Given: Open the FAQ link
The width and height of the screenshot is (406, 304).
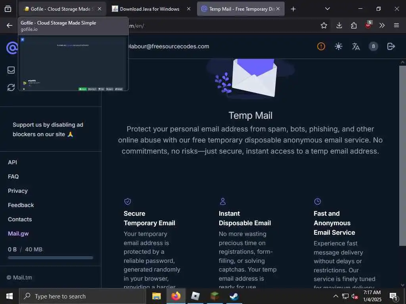Looking at the screenshot, I should point(13,177).
